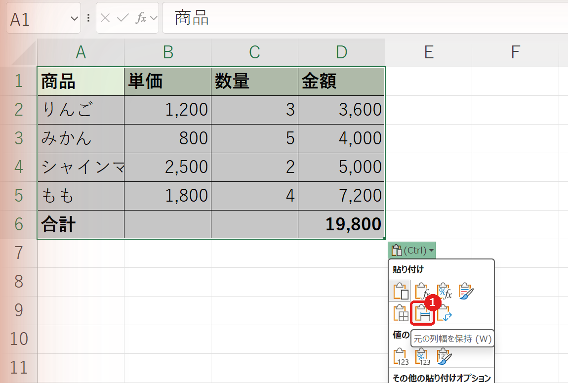Select column E header
The height and width of the screenshot is (383, 568).
tap(429, 52)
